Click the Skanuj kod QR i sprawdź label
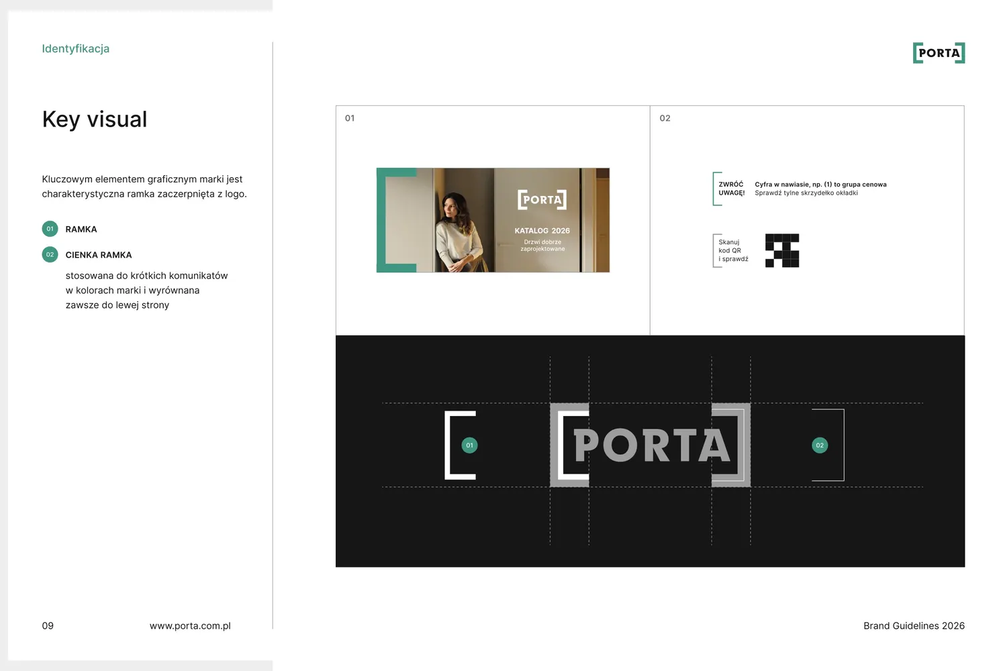This screenshot has width=1007, height=671. 731,250
